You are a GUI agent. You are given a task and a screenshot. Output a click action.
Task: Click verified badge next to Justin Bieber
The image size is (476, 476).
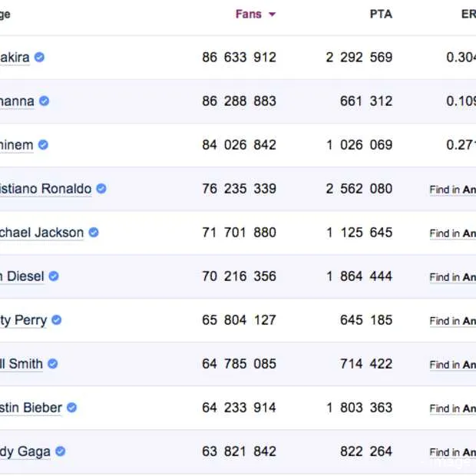tap(71, 407)
